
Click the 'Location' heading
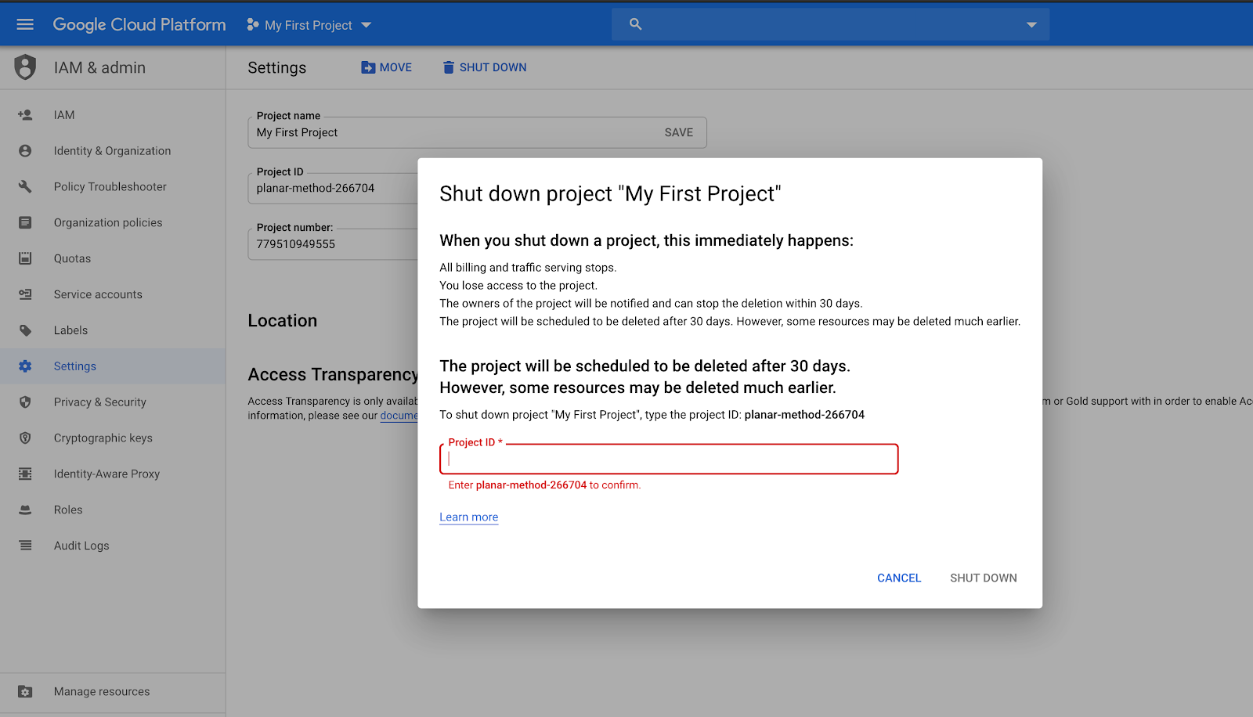pyautogui.click(x=283, y=321)
